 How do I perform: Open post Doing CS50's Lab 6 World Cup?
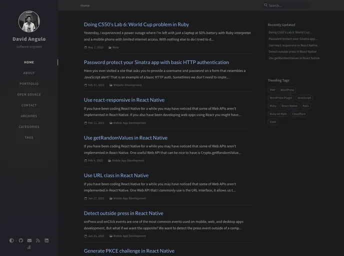136,24
